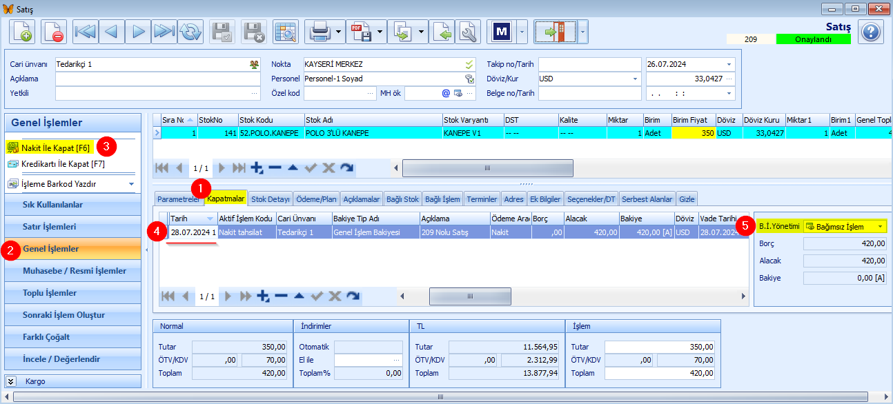893x404 pixels.
Task: Exit using the door icon
Action: tap(554, 32)
